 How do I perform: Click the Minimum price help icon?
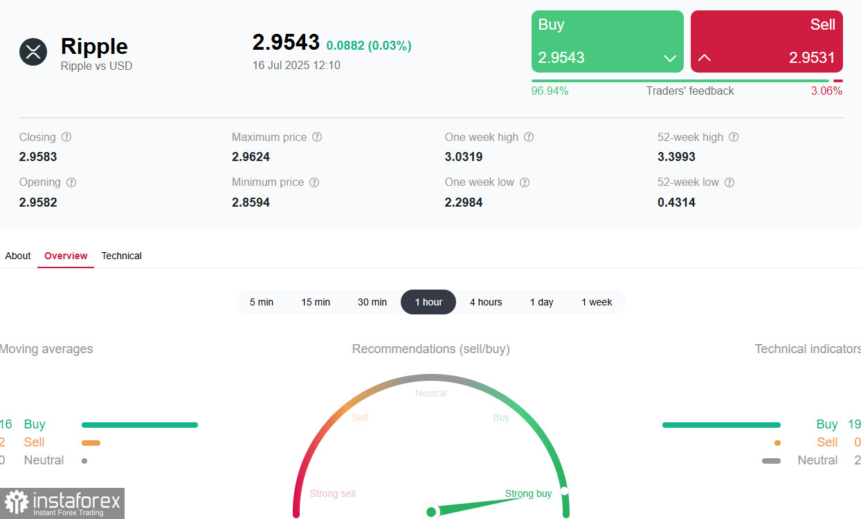314,182
